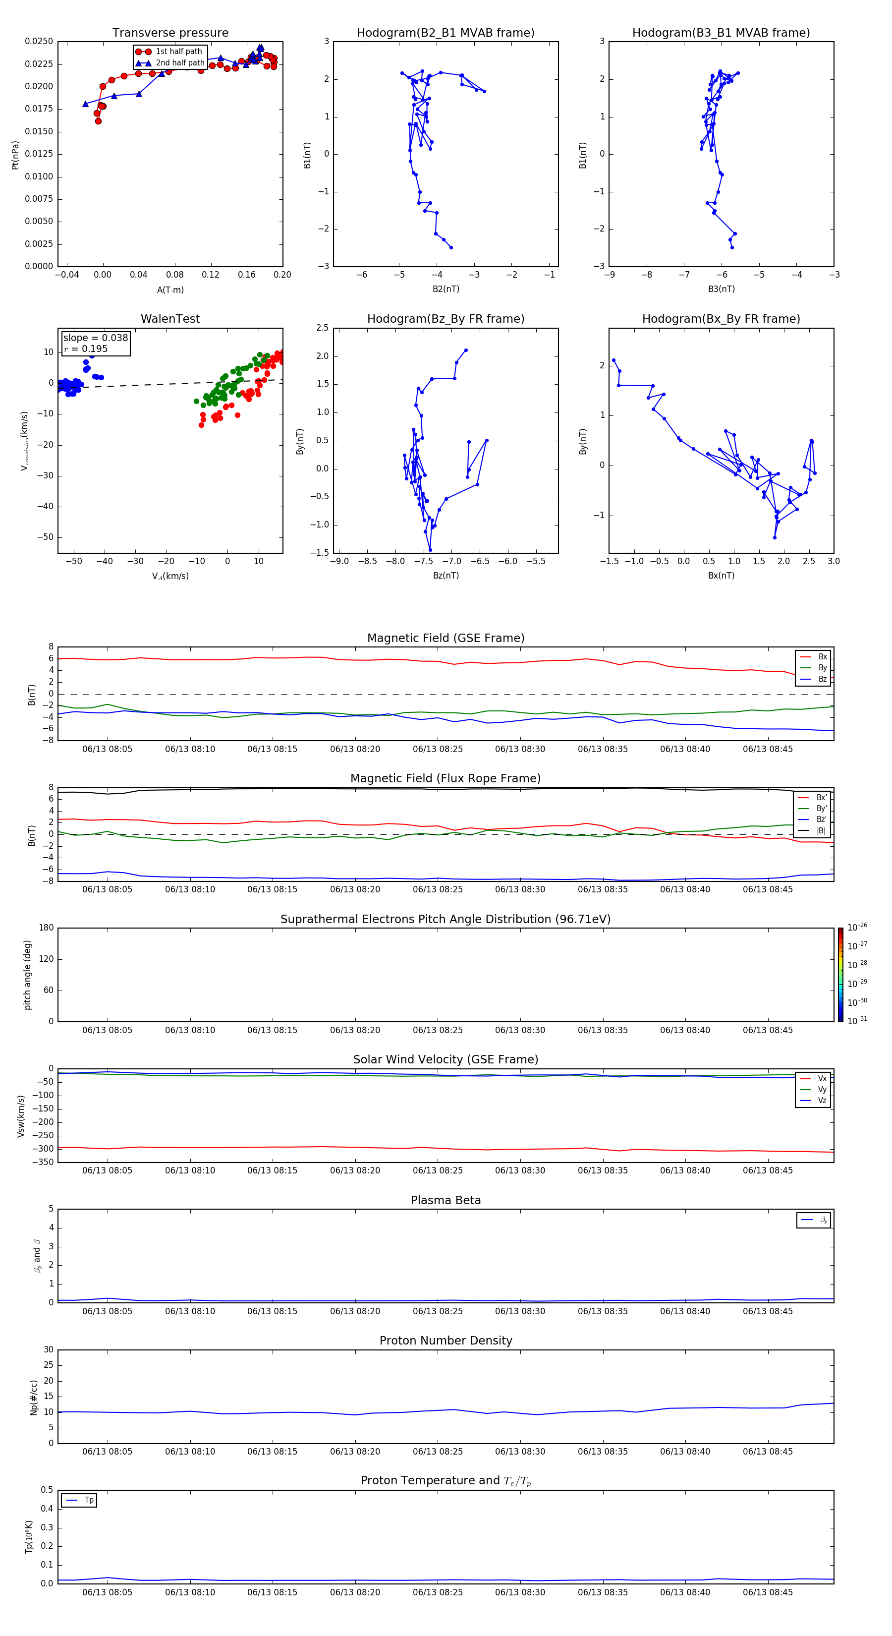
Task: Select the 'Magnetic Field (GSE Frame)' heading
Action: click(446, 638)
